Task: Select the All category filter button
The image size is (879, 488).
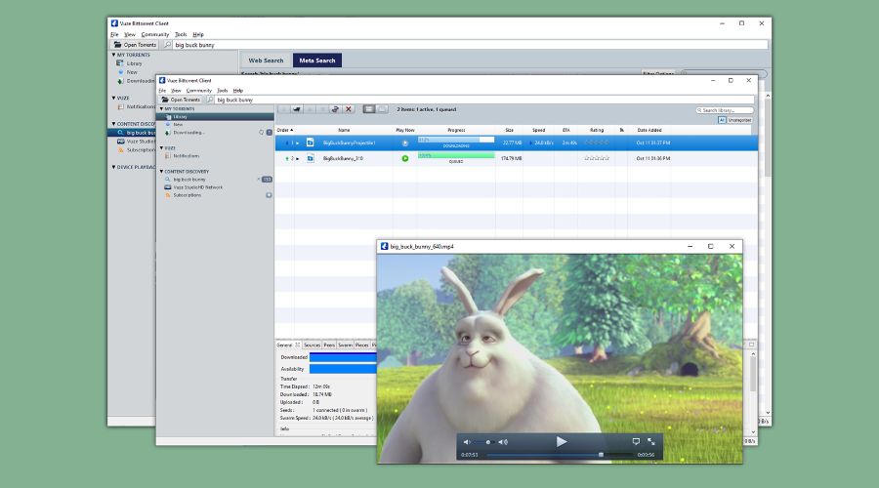Action: click(722, 120)
